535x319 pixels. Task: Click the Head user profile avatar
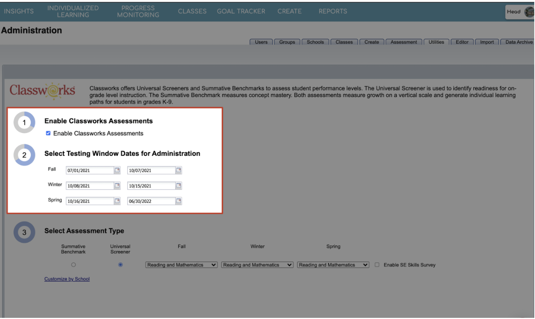click(x=529, y=11)
